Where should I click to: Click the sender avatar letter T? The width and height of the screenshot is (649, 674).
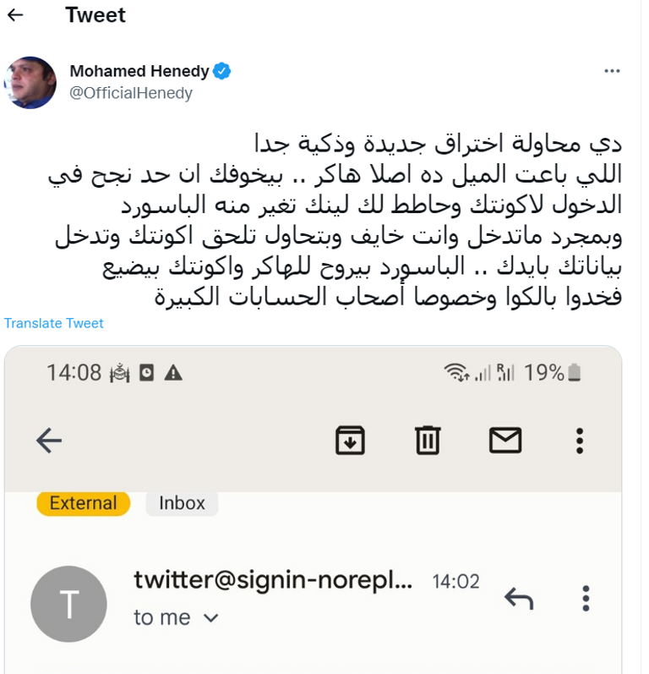coord(68,604)
